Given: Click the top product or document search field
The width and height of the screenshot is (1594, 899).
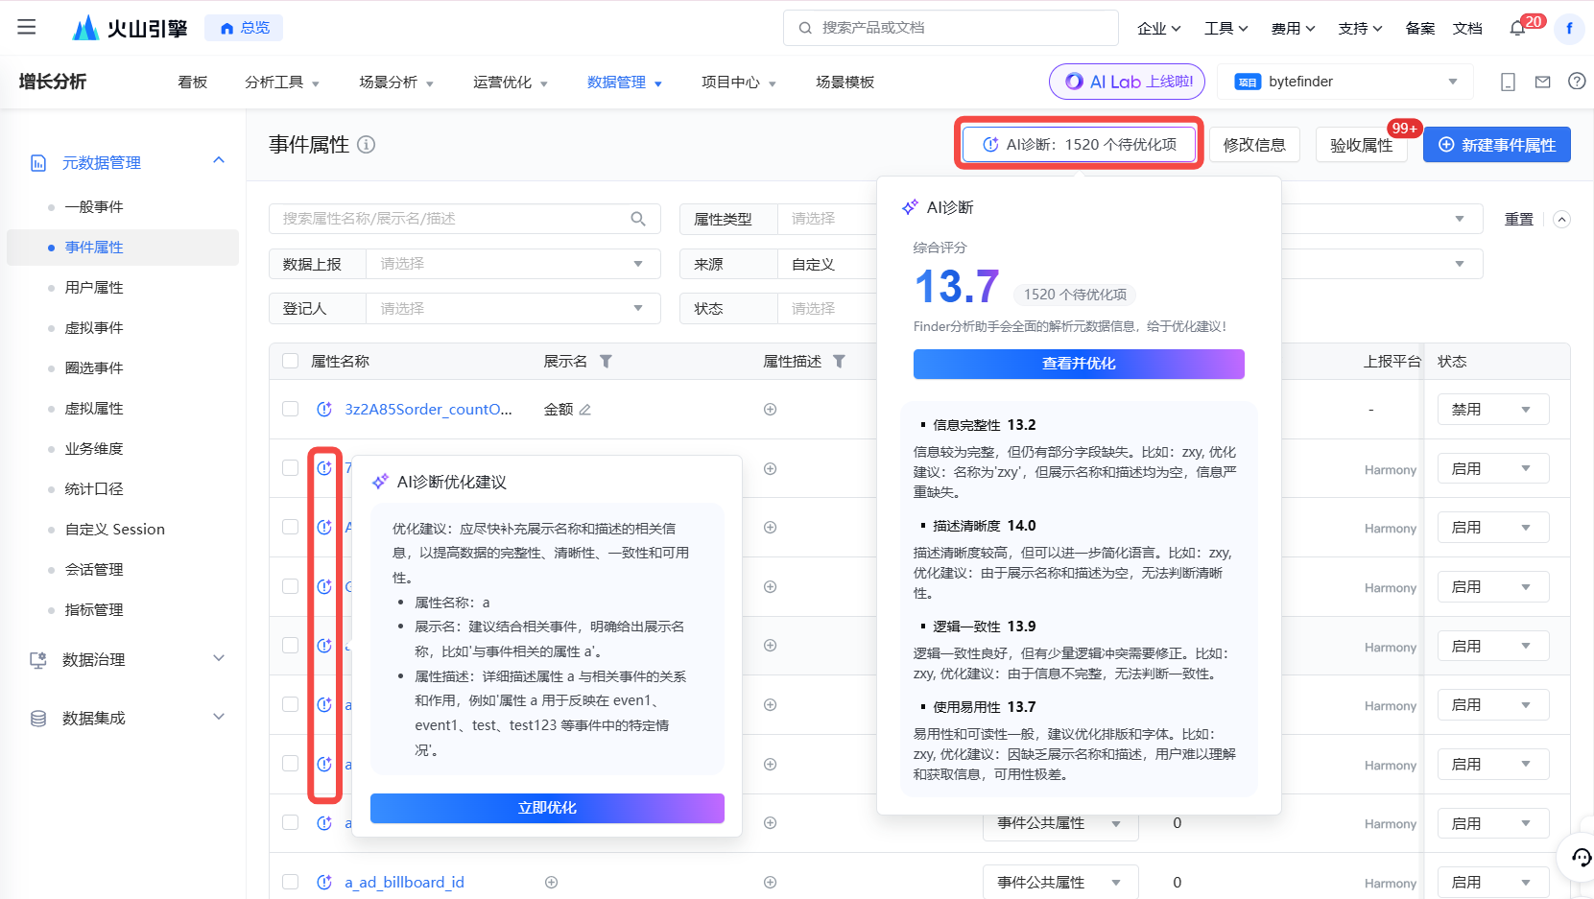Looking at the screenshot, I should tap(951, 28).
